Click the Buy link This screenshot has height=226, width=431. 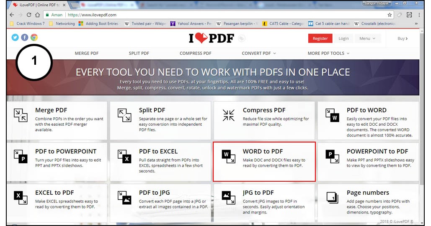[x=403, y=38]
